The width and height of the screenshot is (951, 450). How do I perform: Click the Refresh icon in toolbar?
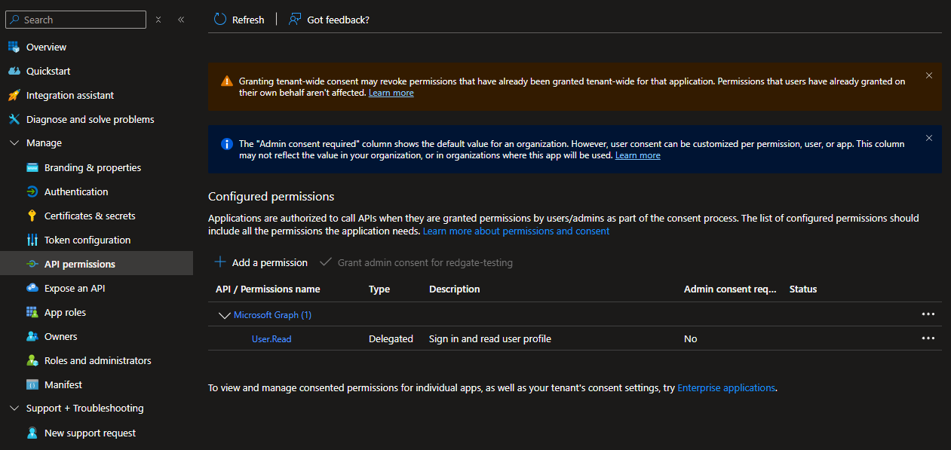220,20
